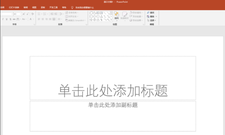Screen dimensions: 225x135
Task: Apply numbered list formatting
Action: pyautogui.click(x=45, y=14)
